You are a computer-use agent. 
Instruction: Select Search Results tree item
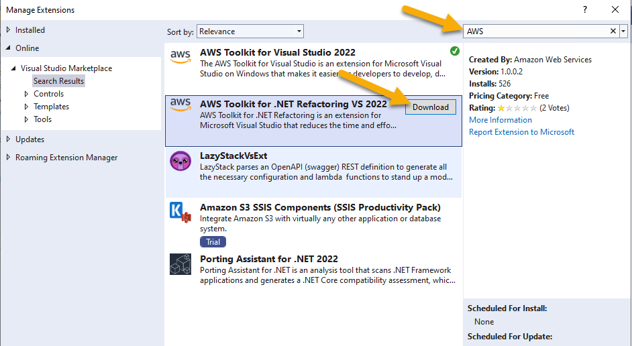58,81
